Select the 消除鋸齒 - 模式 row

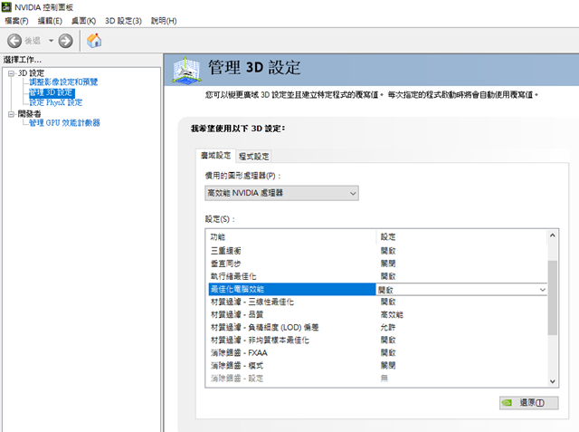click(378, 366)
